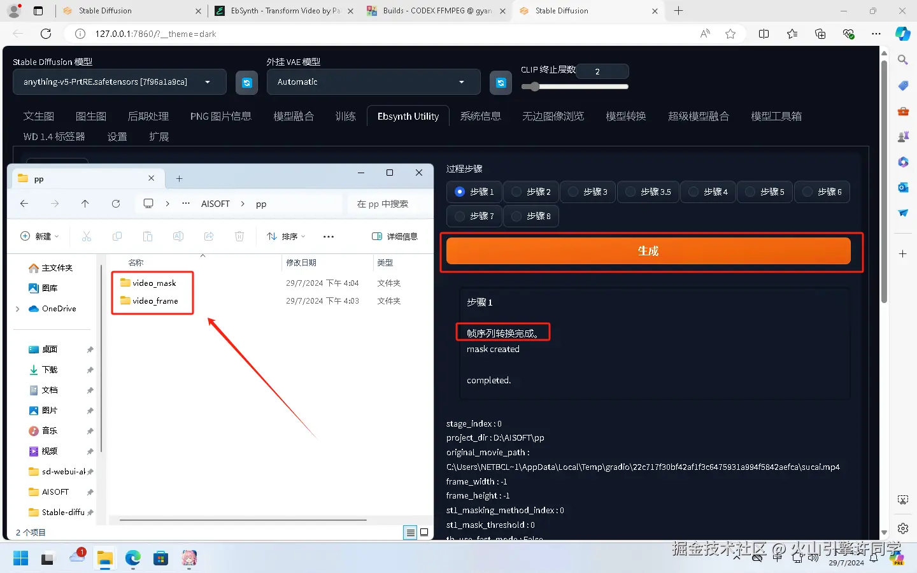Viewport: 917px width, 573px height.
Task: Select the 步骤 7 radio option
Action: [x=474, y=216]
